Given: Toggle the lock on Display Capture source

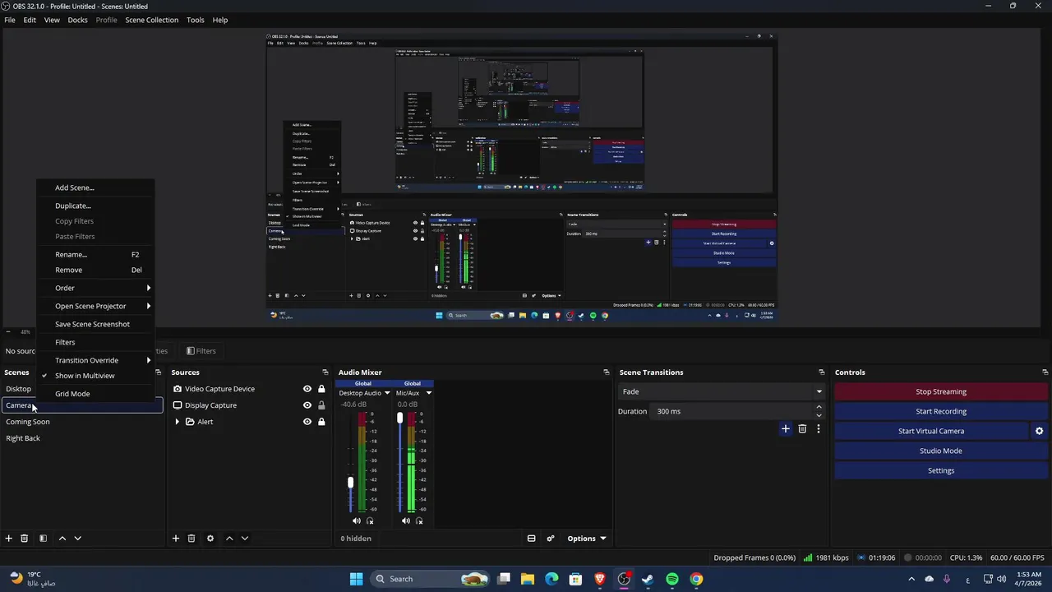Looking at the screenshot, I should pyautogui.click(x=321, y=405).
